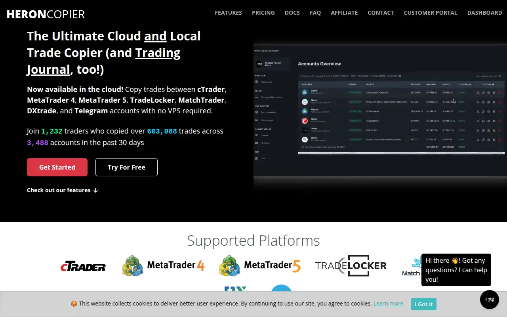Click the Supported Platforms heading

coord(253,241)
